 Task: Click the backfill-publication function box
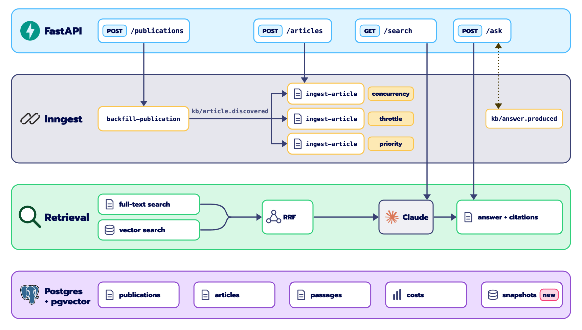click(x=143, y=119)
